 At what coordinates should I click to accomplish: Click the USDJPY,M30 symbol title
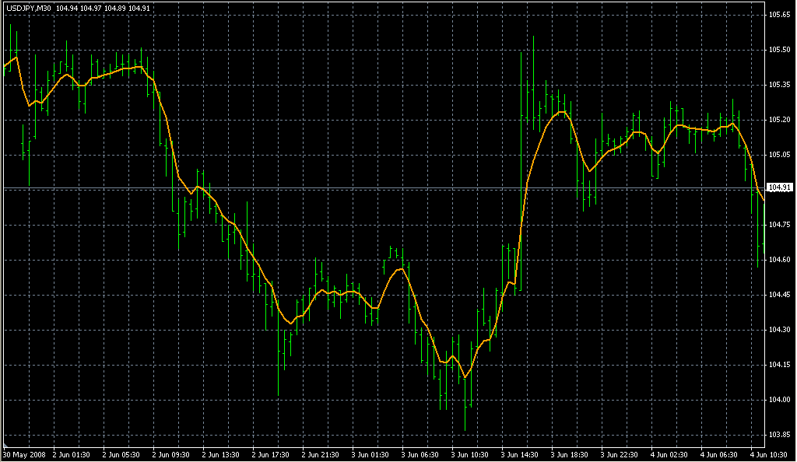[28, 7]
